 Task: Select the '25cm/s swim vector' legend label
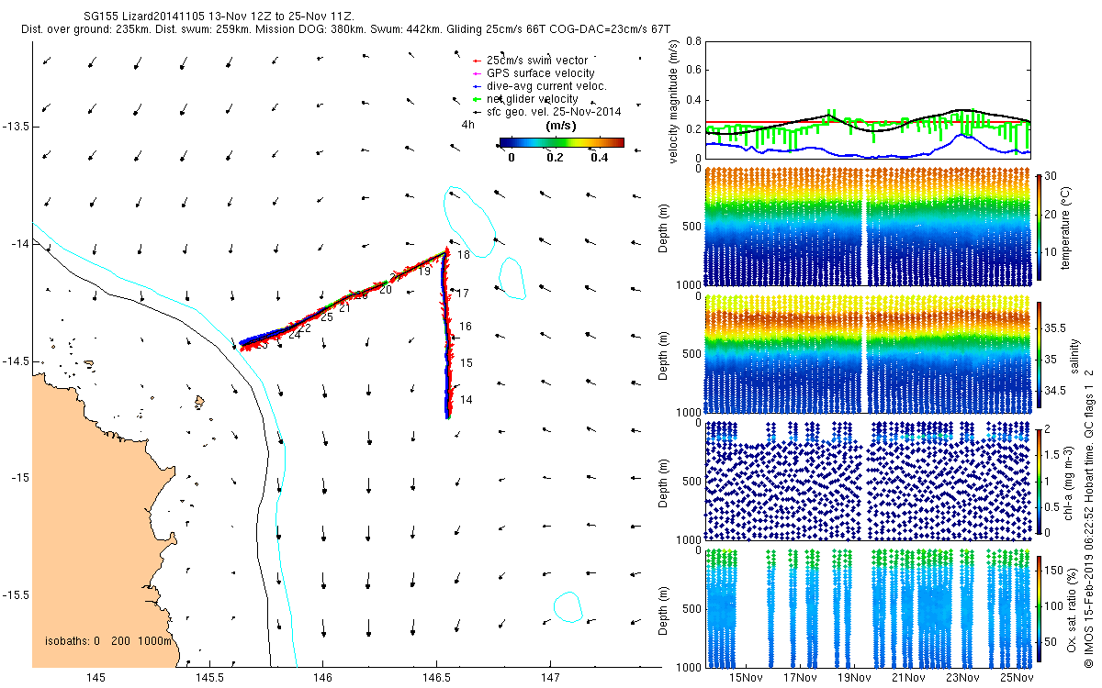(537, 61)
